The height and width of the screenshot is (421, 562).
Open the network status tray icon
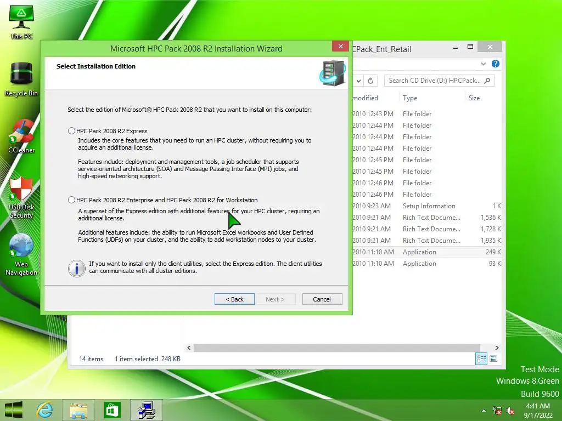click(497, 411)
